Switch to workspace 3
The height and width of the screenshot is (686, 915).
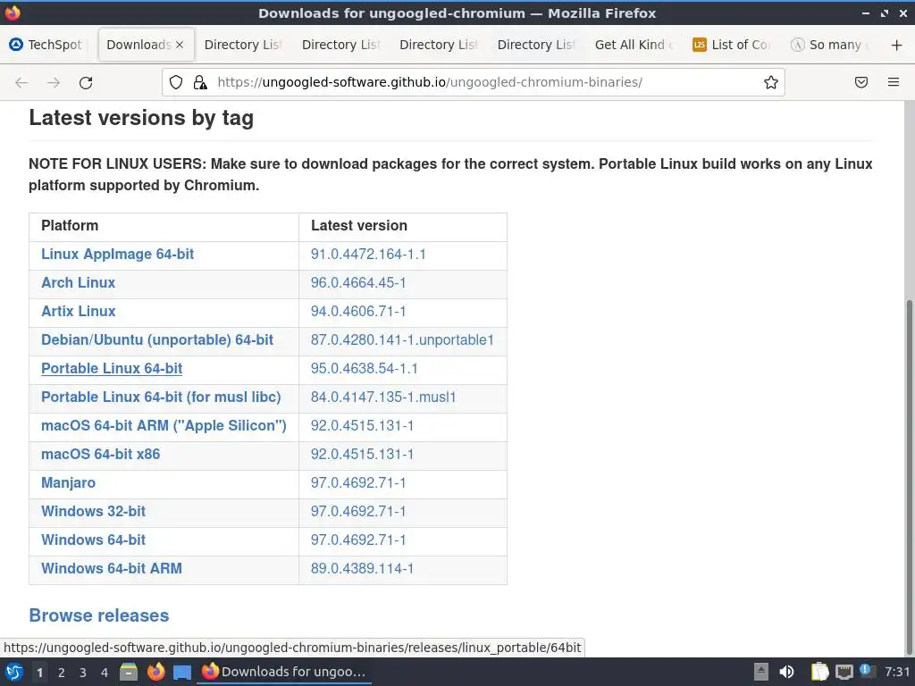point(83,673)
